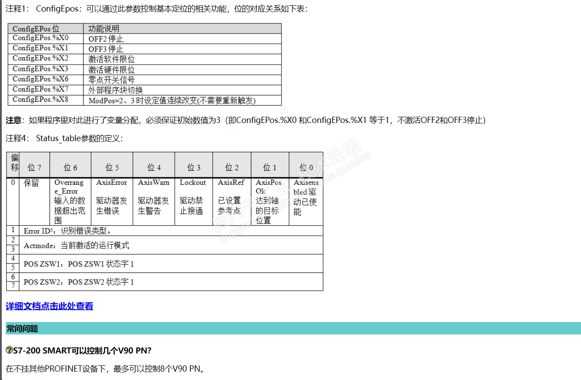This screenshot has width=581, height=380.
Task: Click the '位 0' column header
Action: click(x=306, y=165)
